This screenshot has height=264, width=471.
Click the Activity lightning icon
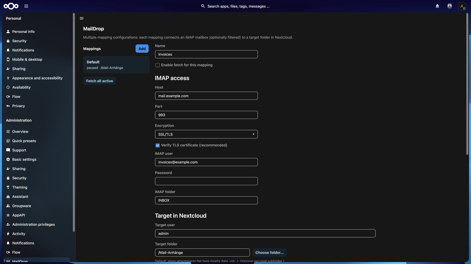tap(8, 234)
